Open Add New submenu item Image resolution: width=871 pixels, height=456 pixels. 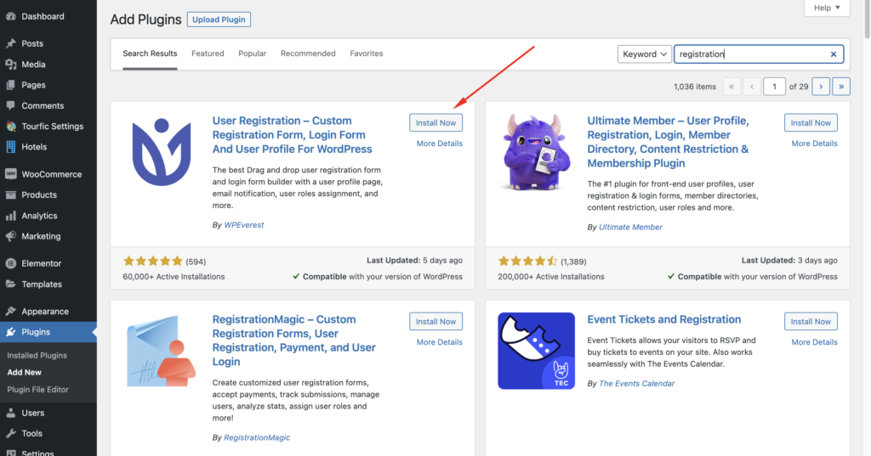coord(24,373)
